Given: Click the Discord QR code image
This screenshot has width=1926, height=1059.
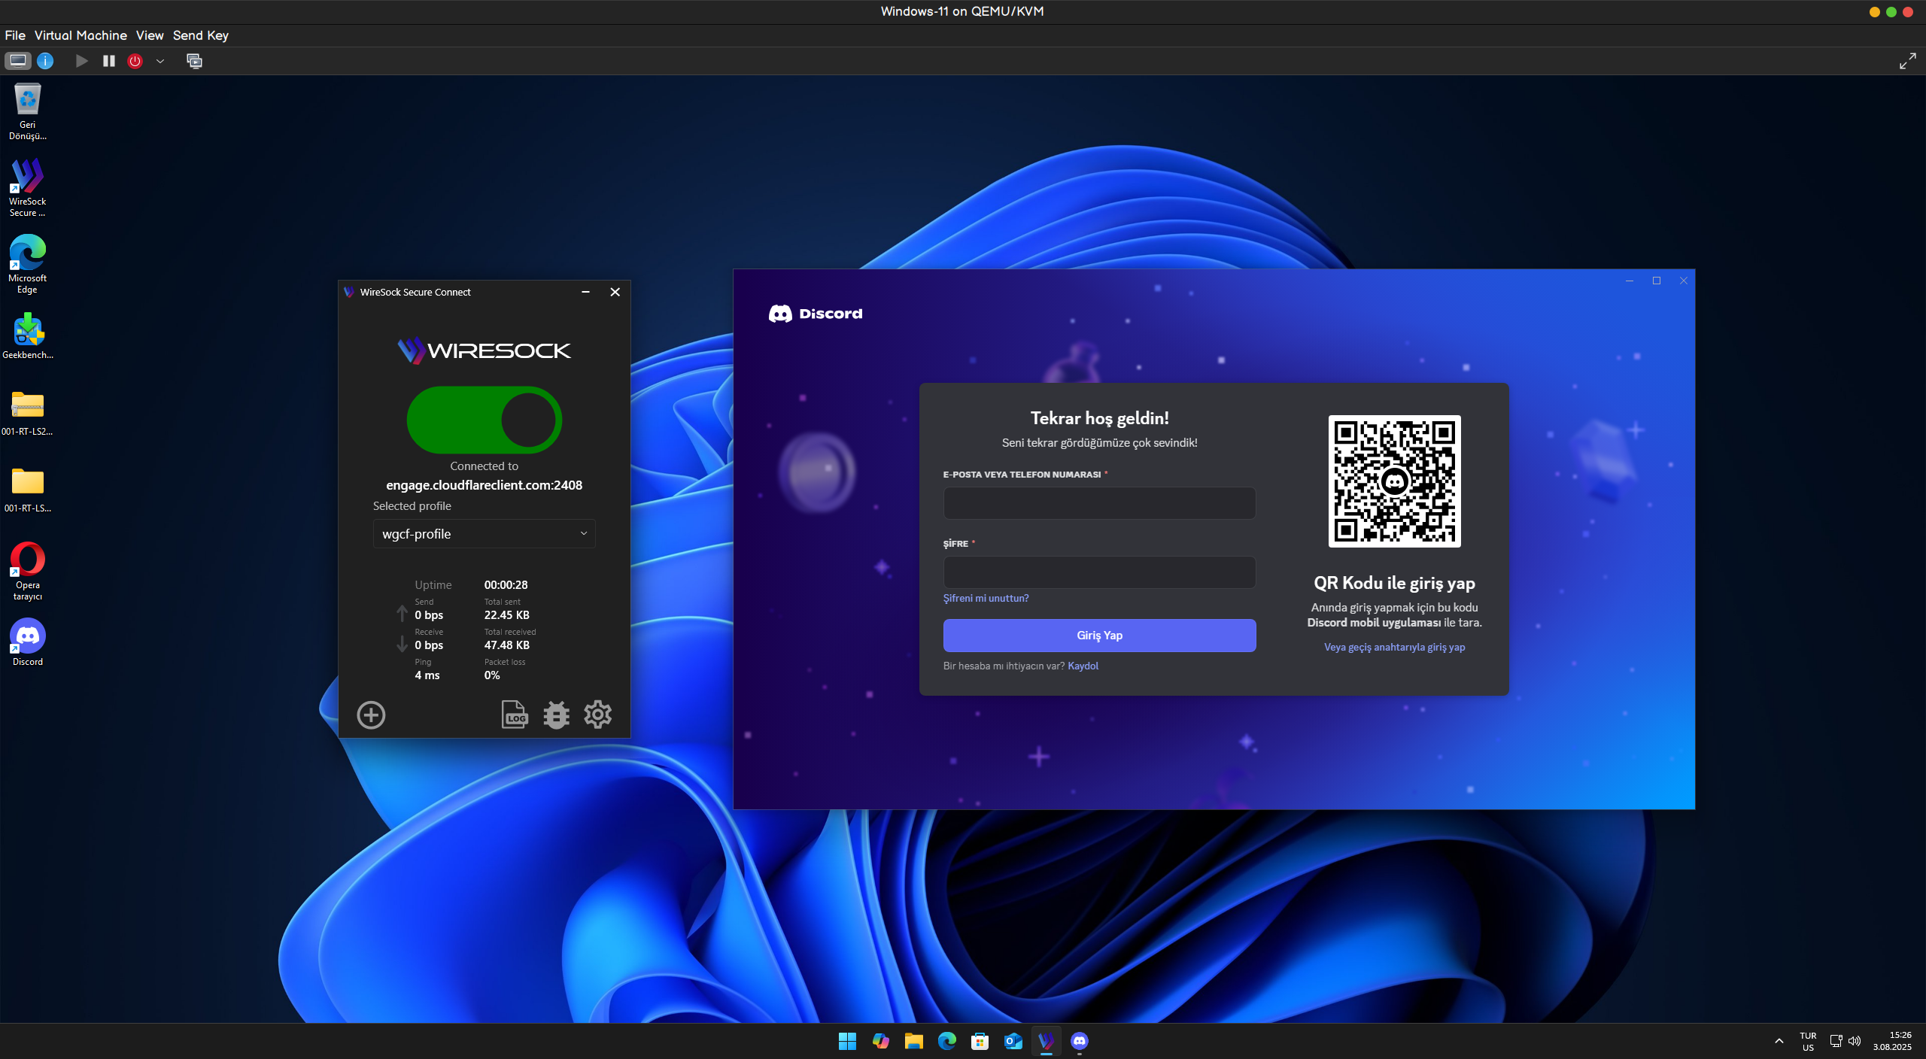Looking at the screenshot, I should [x=1394, y=481].
